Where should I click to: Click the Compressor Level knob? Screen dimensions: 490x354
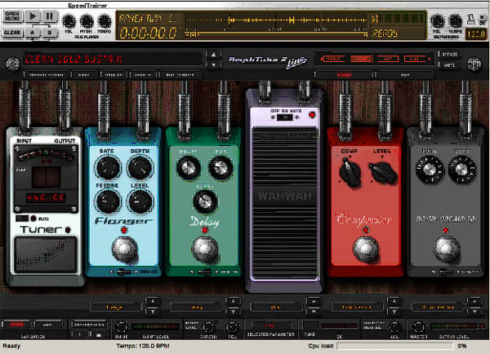(383, 172)
